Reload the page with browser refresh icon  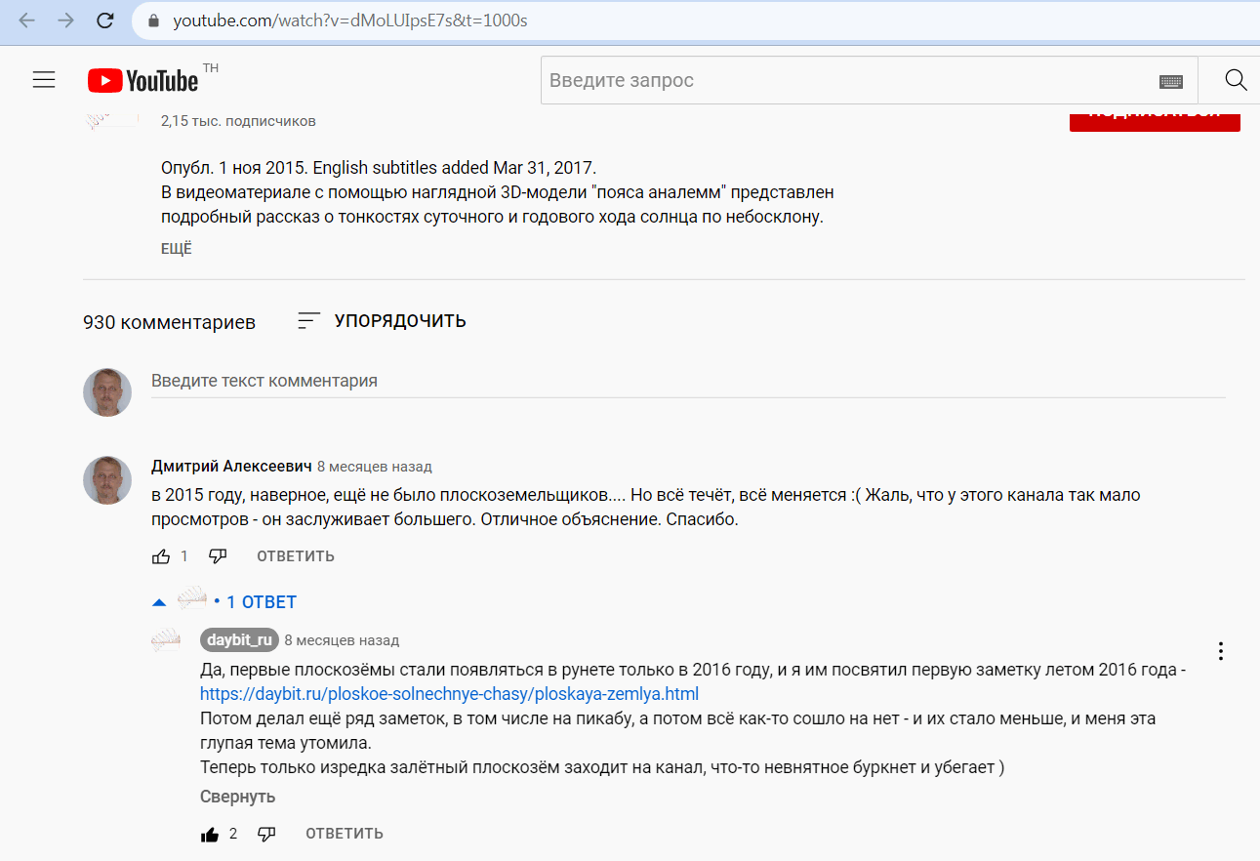(x=105, y=20)
